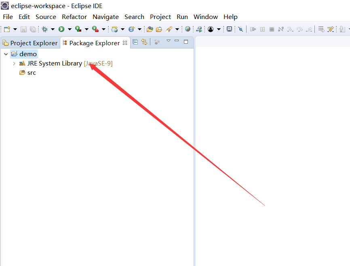Click the Step Into debug icon
350x266 pixels.
tap(290, 29)
